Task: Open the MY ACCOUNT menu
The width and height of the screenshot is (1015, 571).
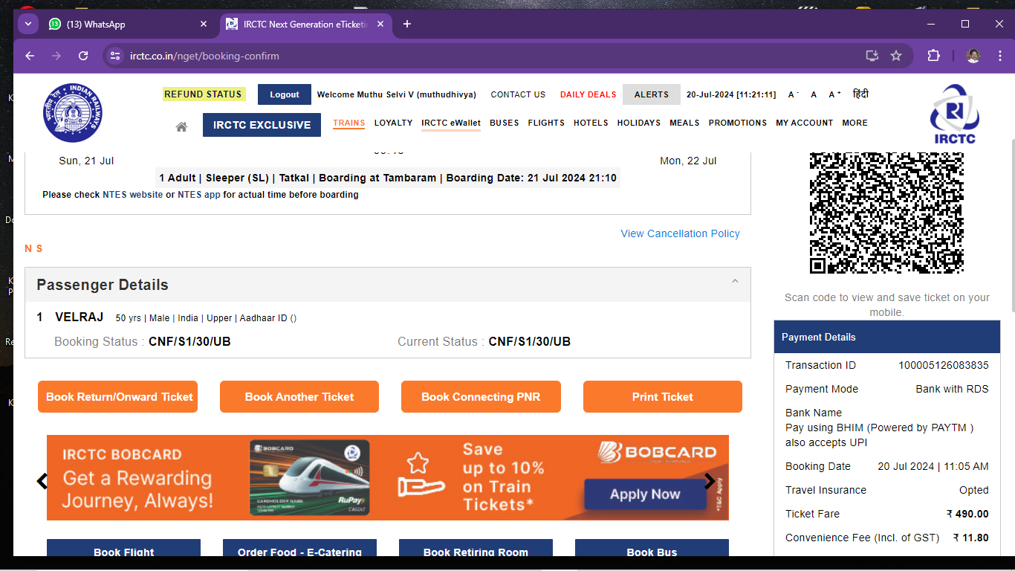Action: coord(805,123)
